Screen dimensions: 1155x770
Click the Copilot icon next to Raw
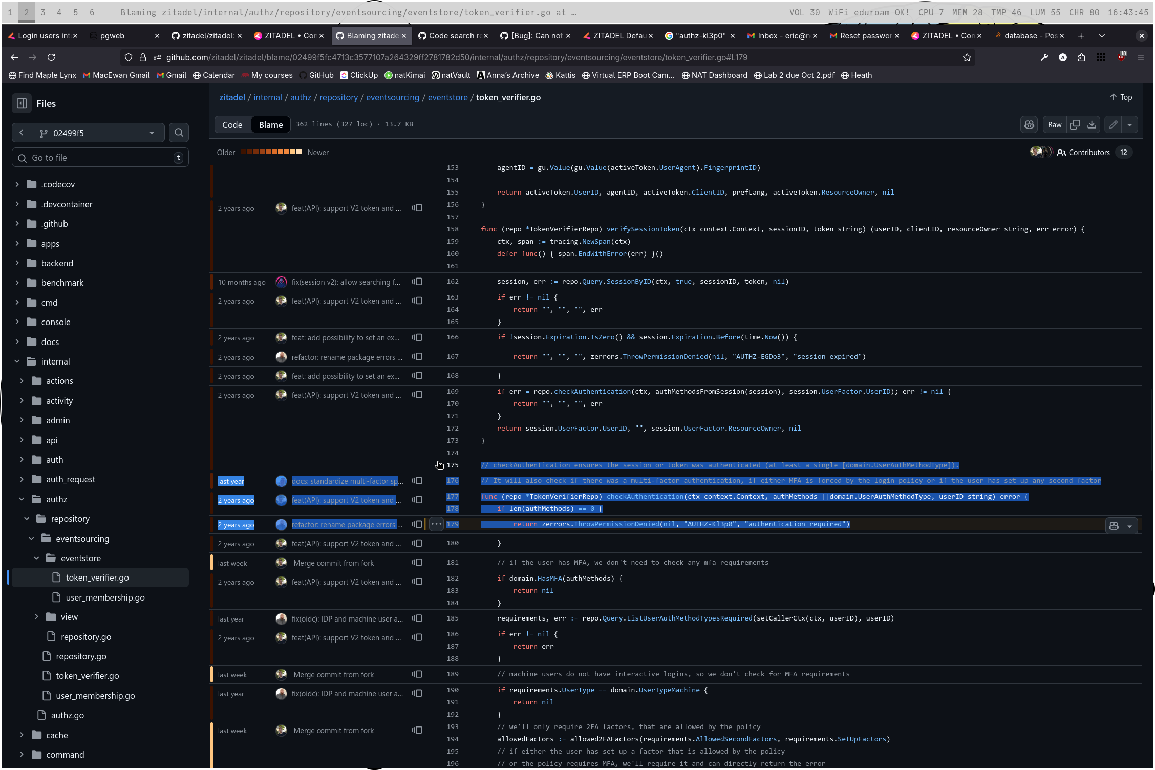[x=1029, y=124]
